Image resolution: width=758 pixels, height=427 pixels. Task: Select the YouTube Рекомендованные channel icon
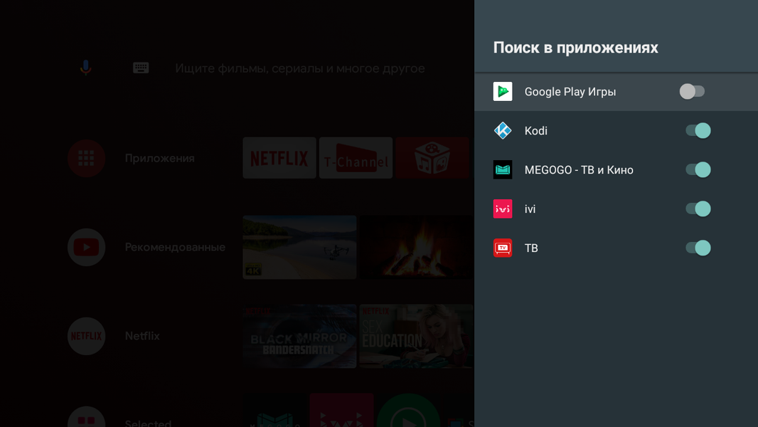[x=87, y=247]
